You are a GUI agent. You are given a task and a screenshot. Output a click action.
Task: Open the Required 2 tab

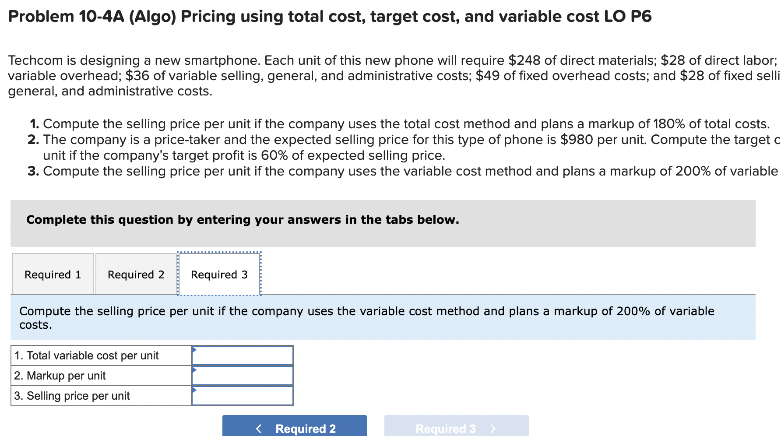(x=136, y=274)
